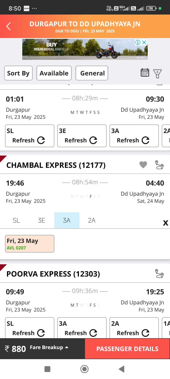Viewport: 170px width, 379px height.
Task: Expand the Fare Breakup details
Action: point(49,347)
